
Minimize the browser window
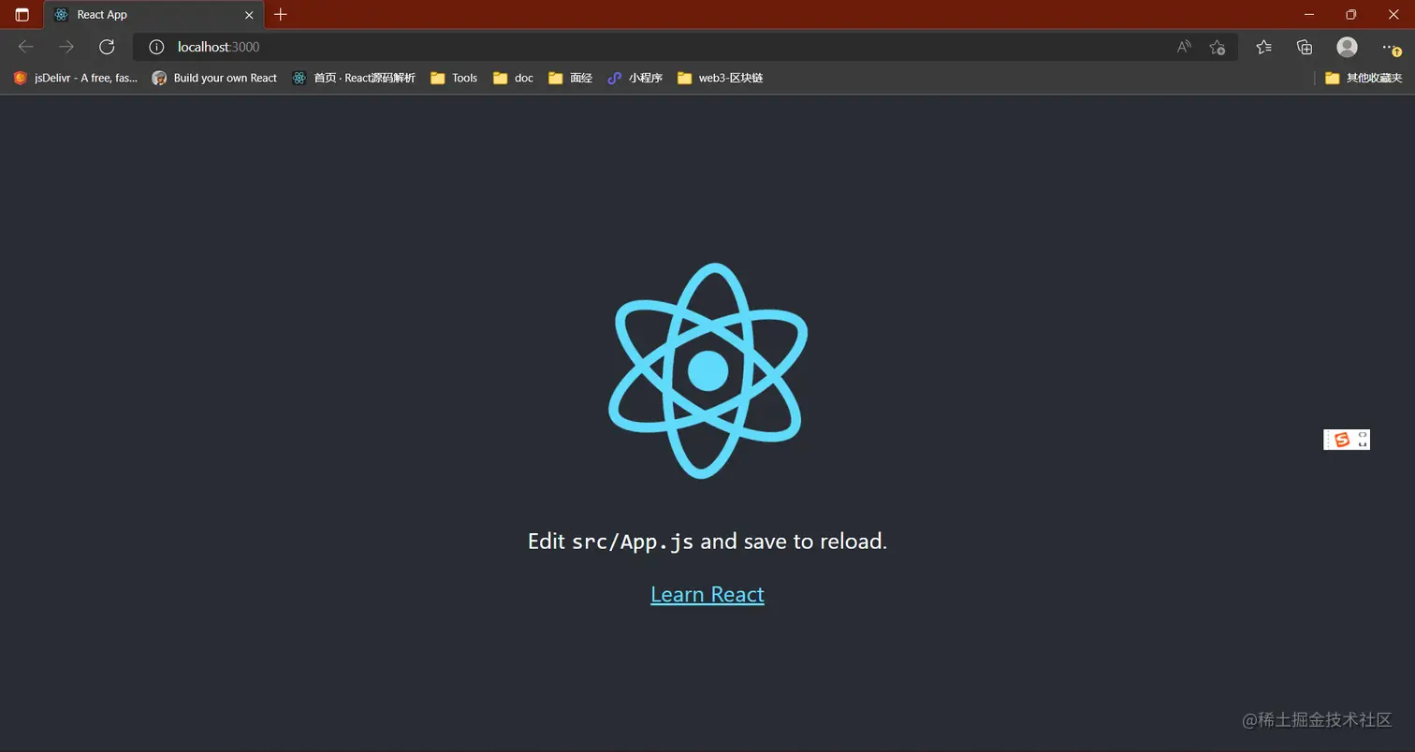pos(1309,15)
